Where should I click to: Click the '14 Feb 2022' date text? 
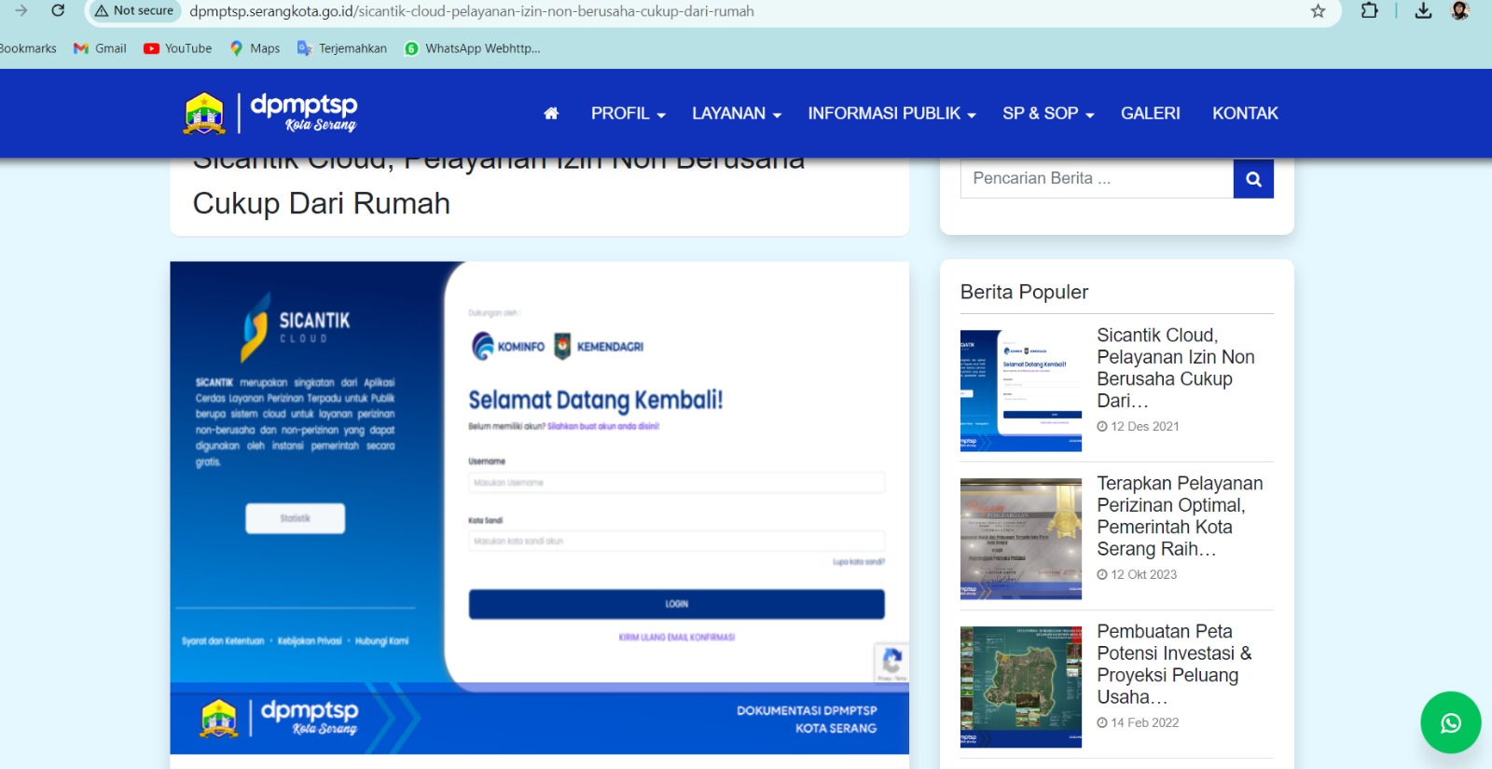coord(1145,722)
